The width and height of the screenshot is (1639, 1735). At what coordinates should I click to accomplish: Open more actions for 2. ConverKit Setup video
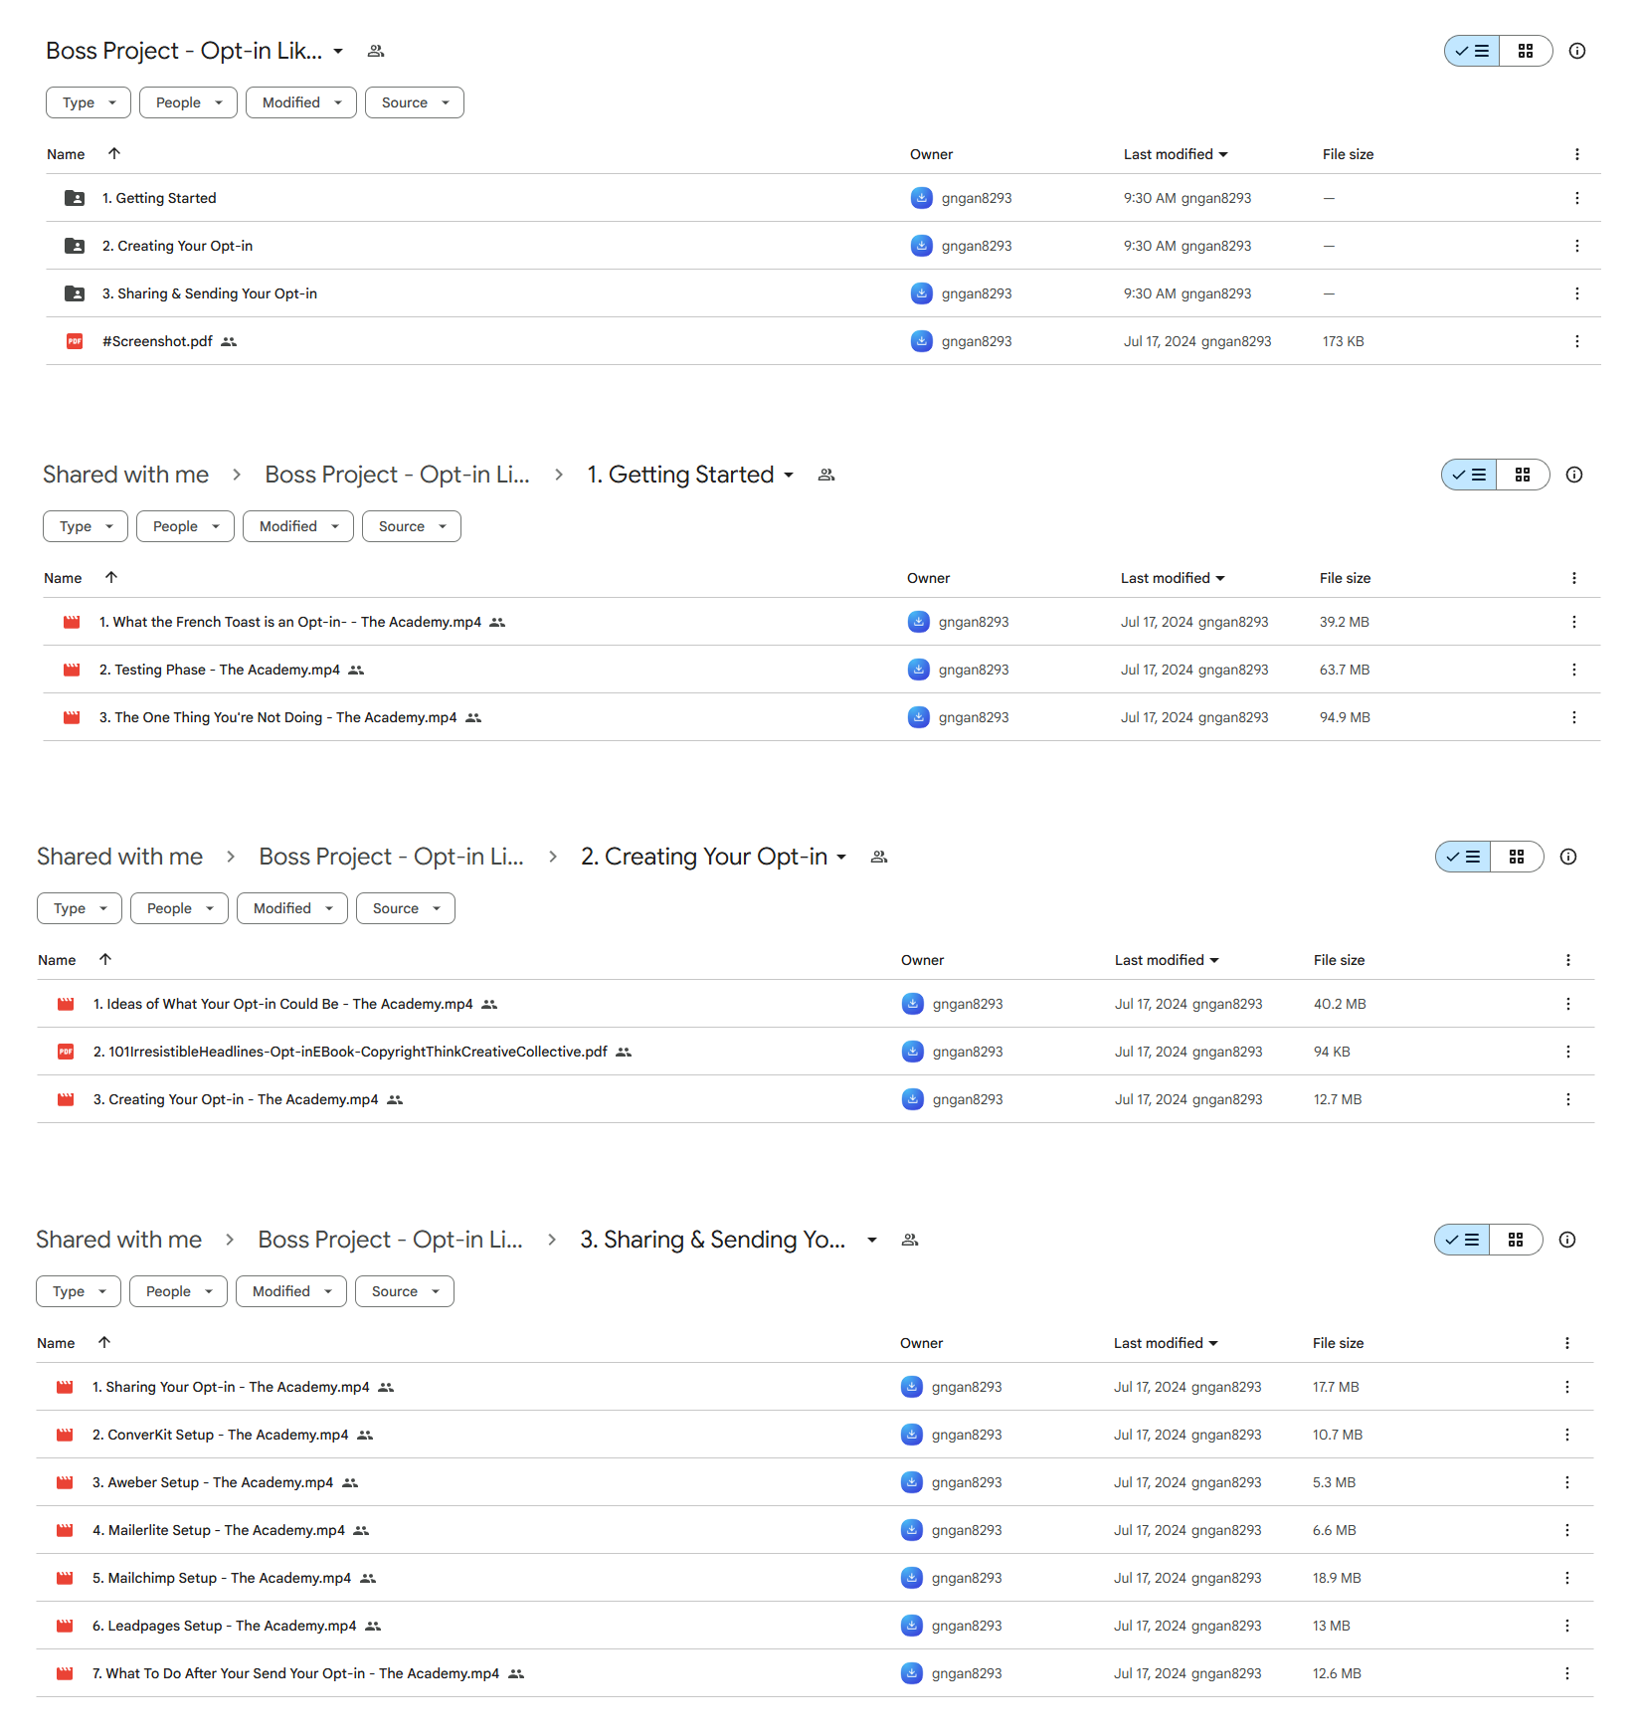point(1566,1435)
